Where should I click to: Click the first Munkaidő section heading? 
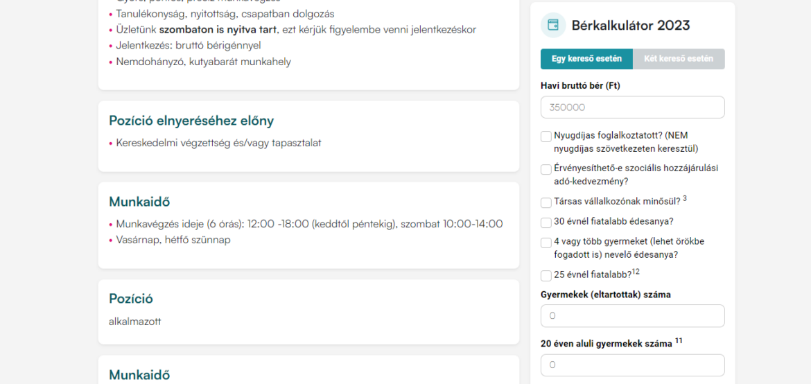(139, 202)
